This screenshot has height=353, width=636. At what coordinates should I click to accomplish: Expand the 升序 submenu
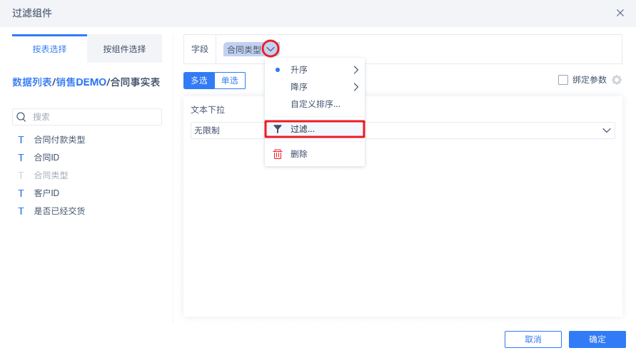point(355,70)
